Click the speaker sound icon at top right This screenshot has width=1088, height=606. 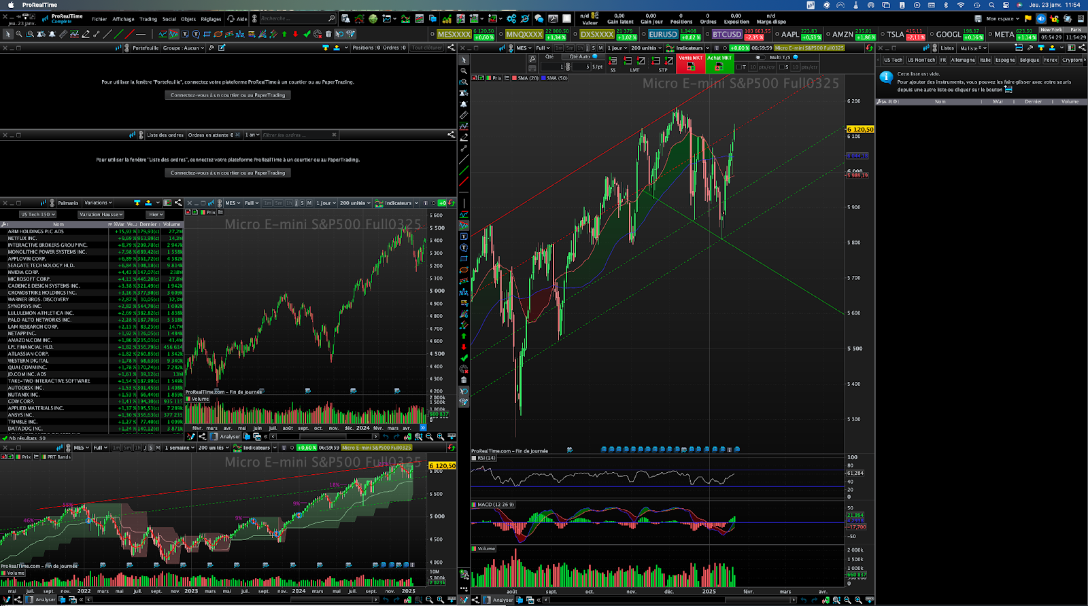pyautogui.click(x=1040, y=19)
